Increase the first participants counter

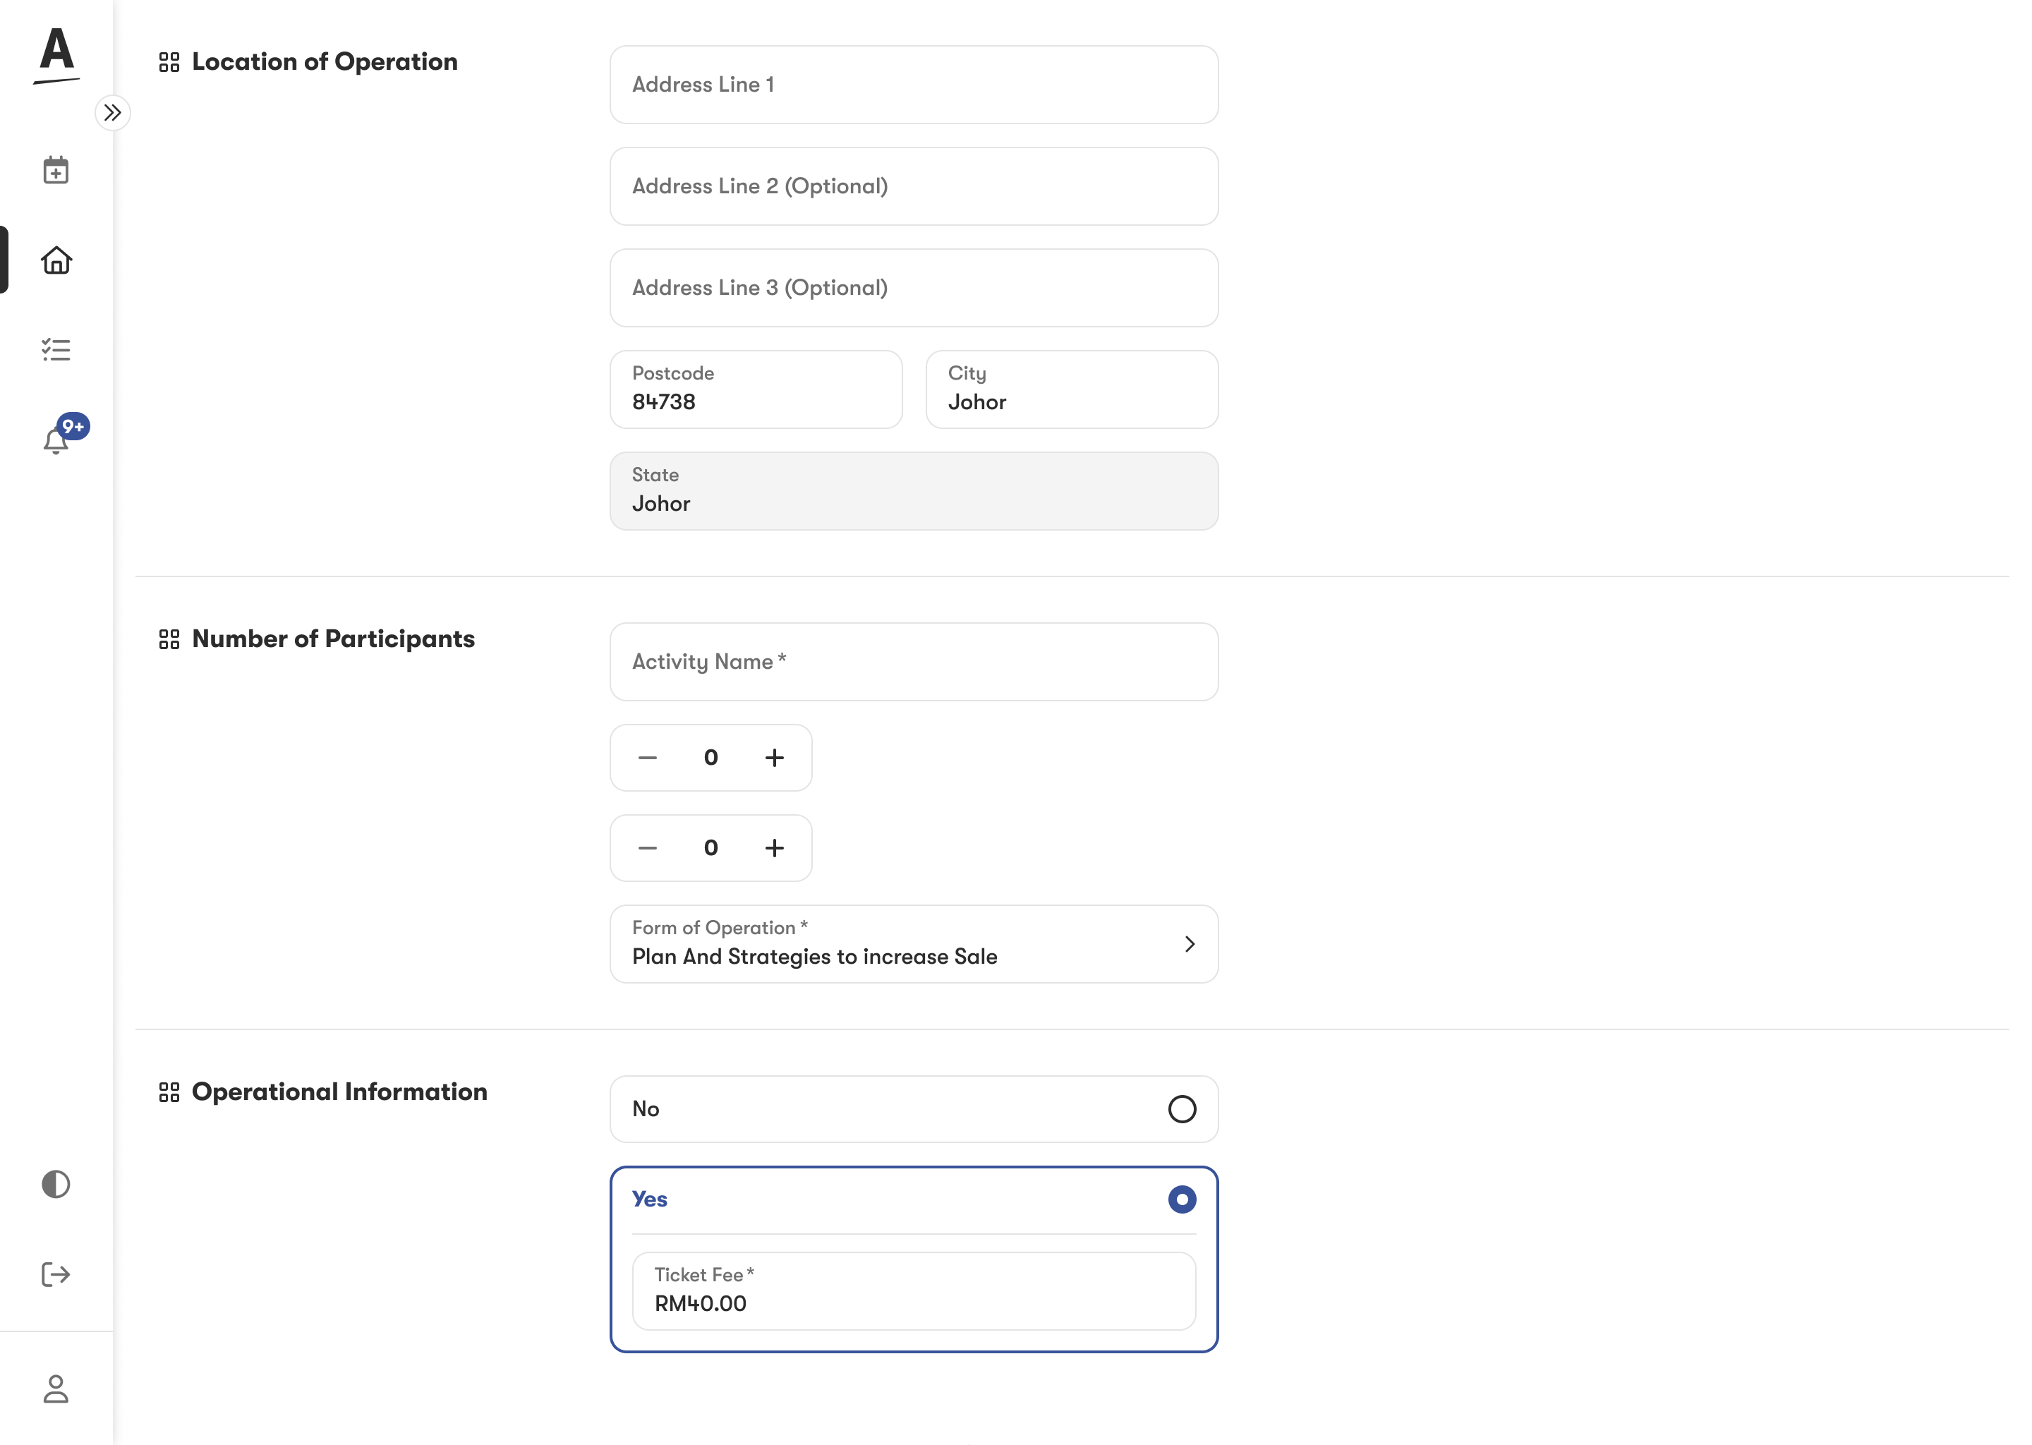774,757
